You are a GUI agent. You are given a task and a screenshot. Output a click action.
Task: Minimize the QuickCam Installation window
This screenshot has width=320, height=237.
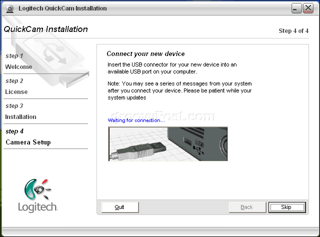pyautogui.click(x=296, y=8)
